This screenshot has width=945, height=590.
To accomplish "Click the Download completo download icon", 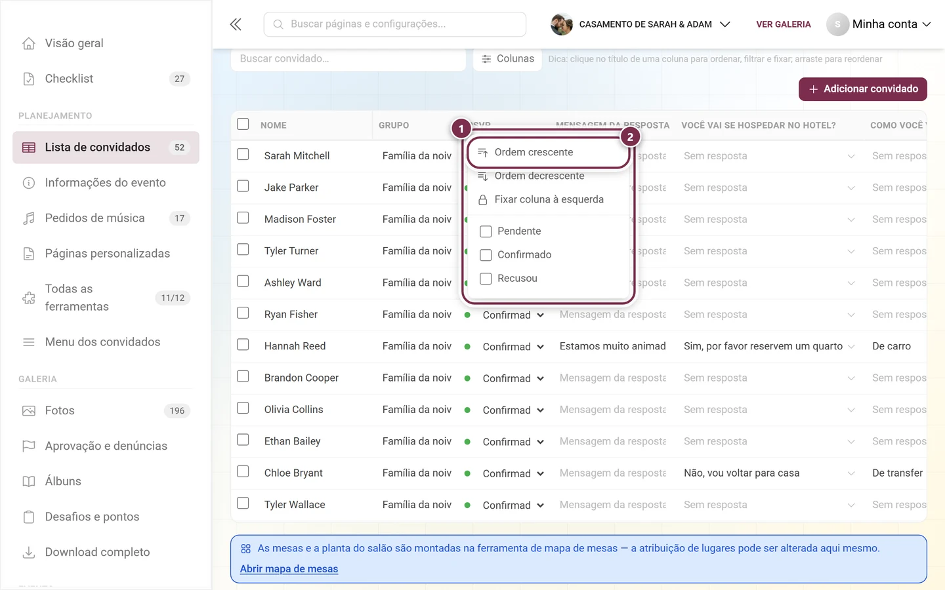I will click(x=29, y=553).
